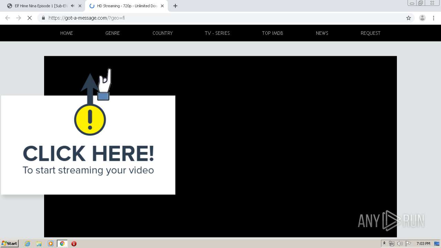Open the red Opera-style taskbar icon
This screenshot has height=248, width=441.
click(x=74, y=244)
